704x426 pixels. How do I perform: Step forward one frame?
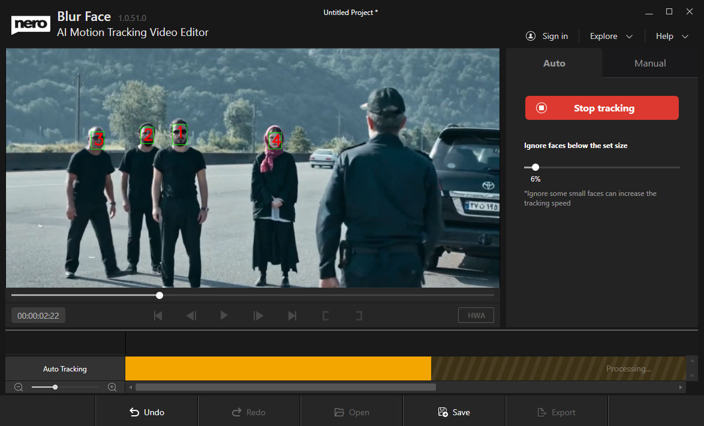click(x=258, y=316)
